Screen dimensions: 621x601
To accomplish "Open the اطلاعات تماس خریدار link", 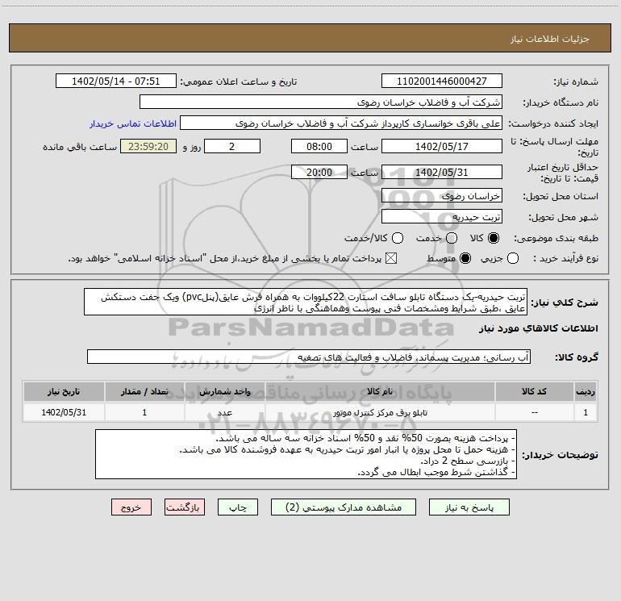I will [133, 123].
